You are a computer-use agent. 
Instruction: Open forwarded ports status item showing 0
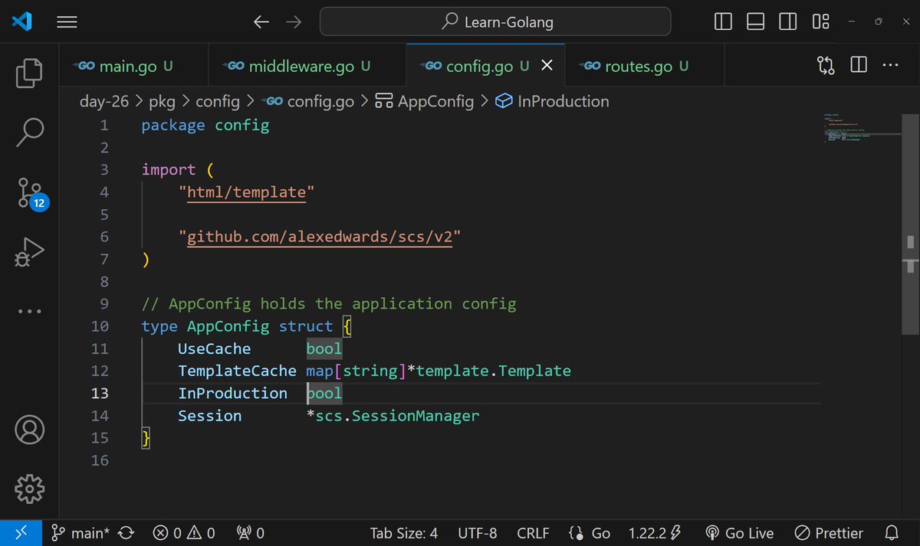pyautogui.click(x=250, y=533)
